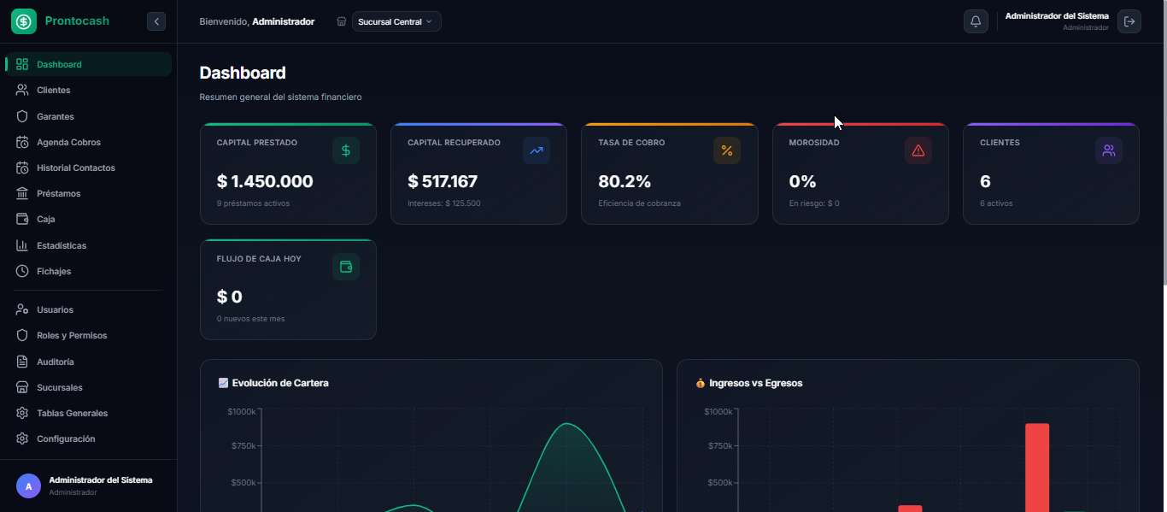Open the Garantes menu item
The image size is (1167, 512).
point(56,116)
